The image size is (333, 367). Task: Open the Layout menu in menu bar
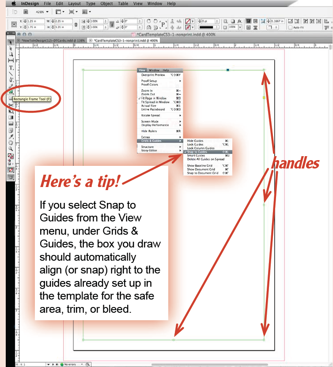(74, 4)
